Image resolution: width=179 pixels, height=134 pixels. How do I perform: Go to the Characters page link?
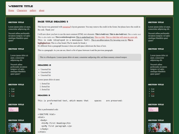pos(22,11)
